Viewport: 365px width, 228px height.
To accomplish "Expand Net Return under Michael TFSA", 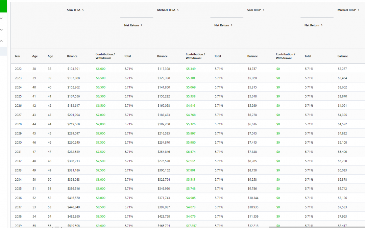I will pos(232,25).
